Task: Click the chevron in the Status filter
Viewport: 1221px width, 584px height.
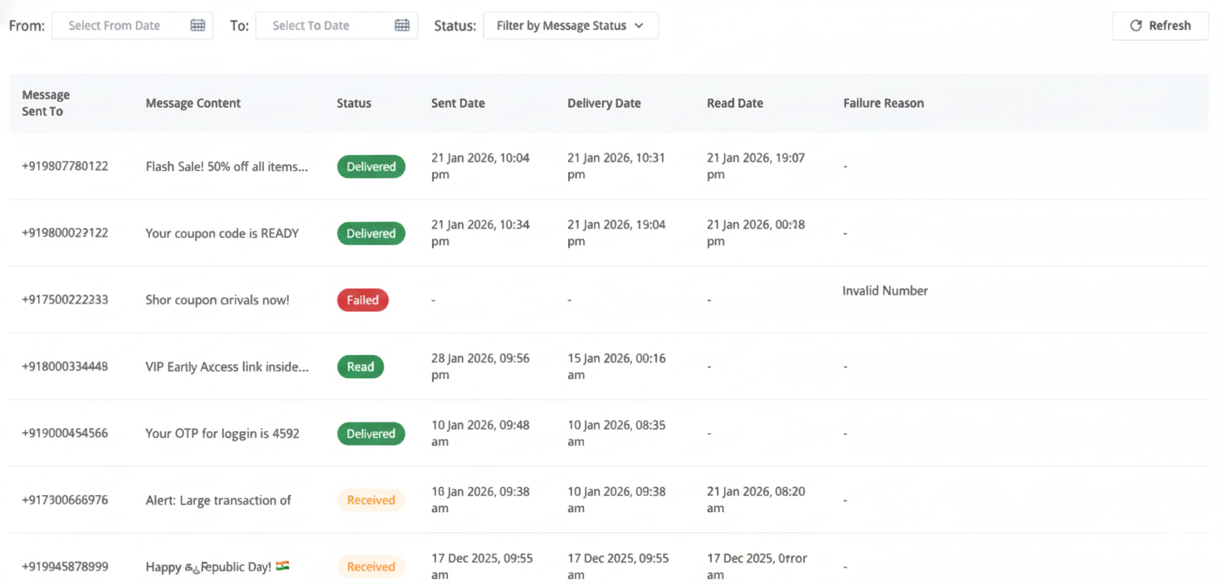Action: tap(639, 26)
